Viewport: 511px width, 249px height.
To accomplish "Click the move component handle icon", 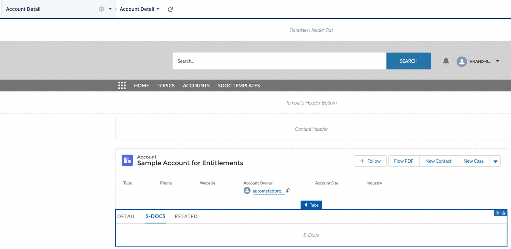I will coord(497,213).
